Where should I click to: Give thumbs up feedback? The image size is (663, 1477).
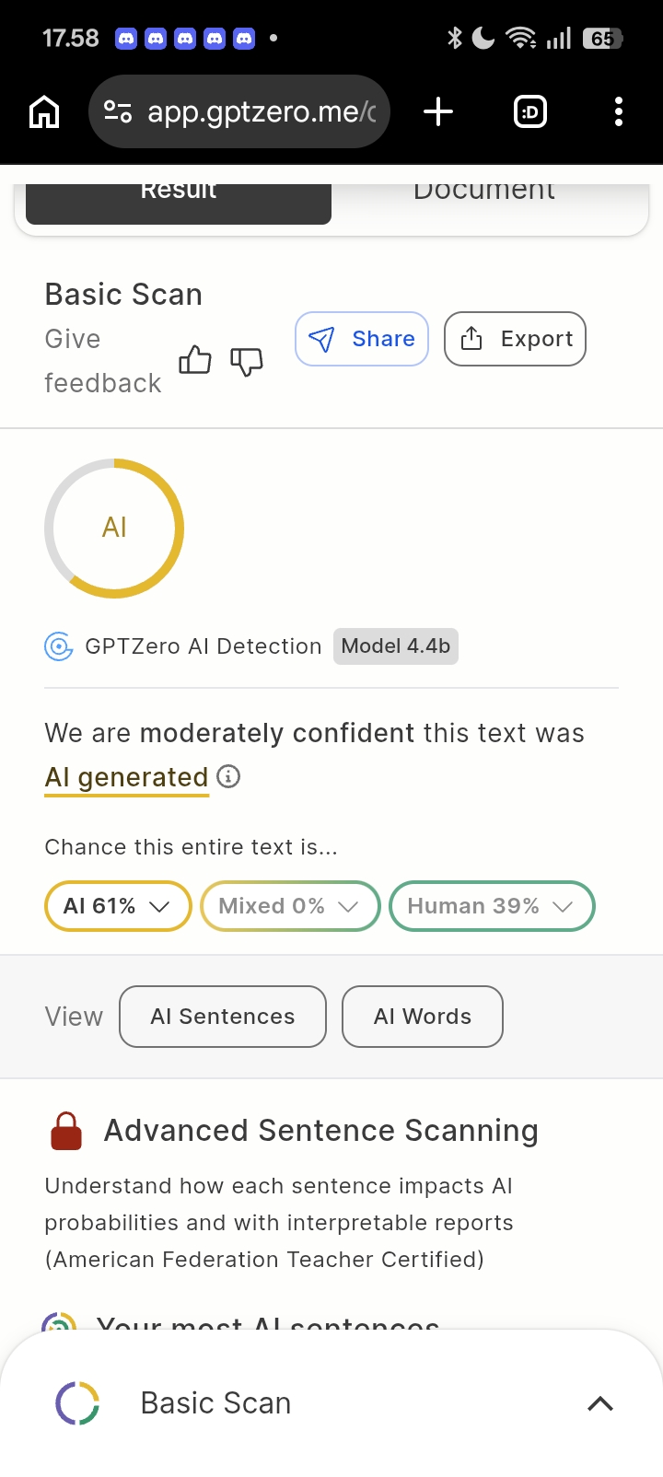point(194,360)
